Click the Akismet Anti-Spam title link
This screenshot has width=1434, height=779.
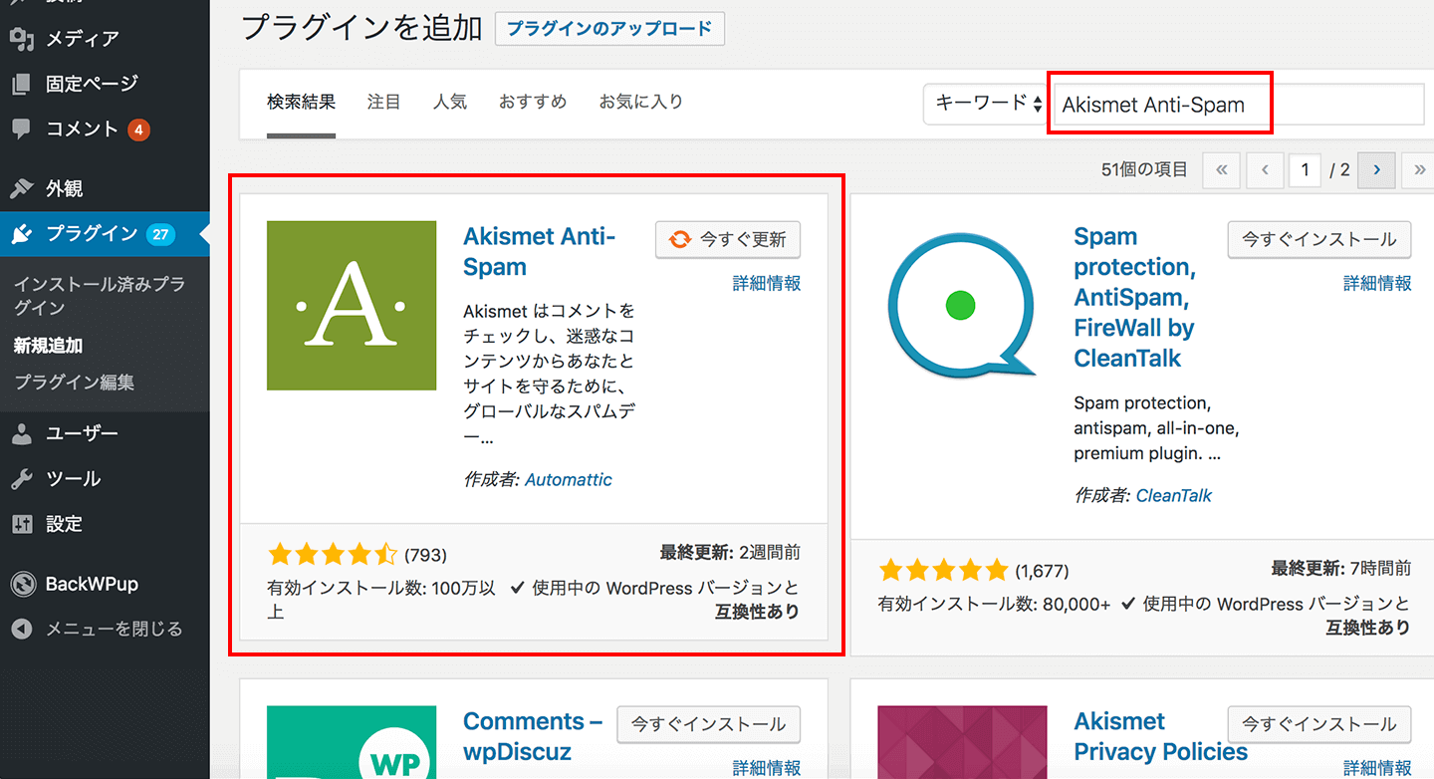coord(540,252)
